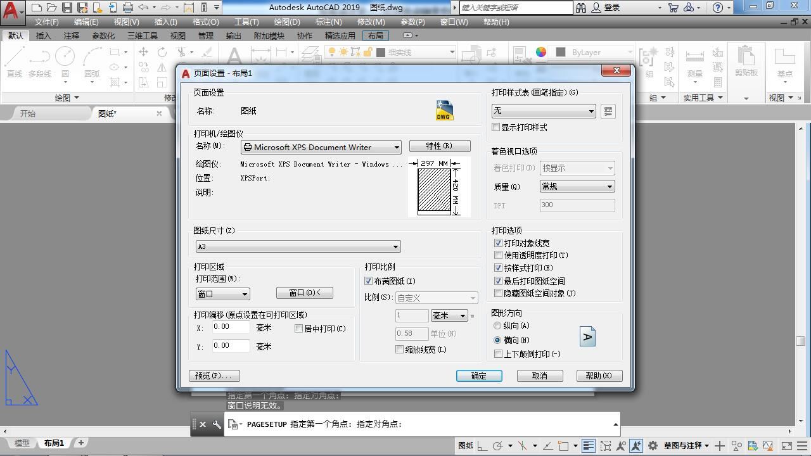Click the Open folder icon in quick access toolbar
The width and height of the screenshot is (811, 456).
point(51,8)
